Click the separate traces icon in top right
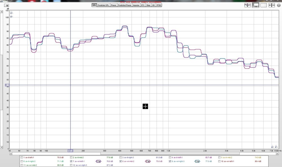Viewport: 282px width, 167px height. (x=248, y=5)
